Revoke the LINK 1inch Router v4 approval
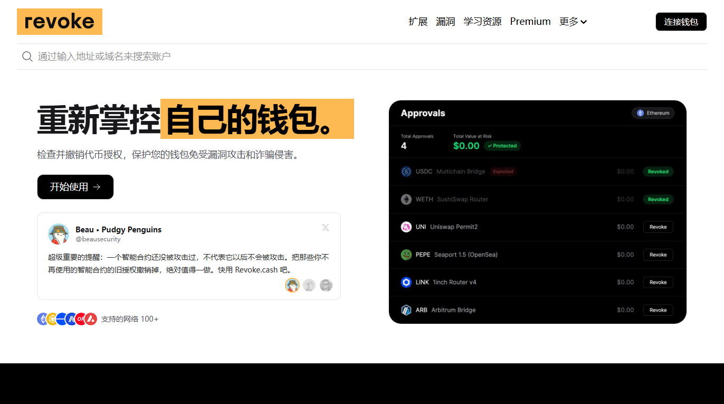 (x=658, y=283)
